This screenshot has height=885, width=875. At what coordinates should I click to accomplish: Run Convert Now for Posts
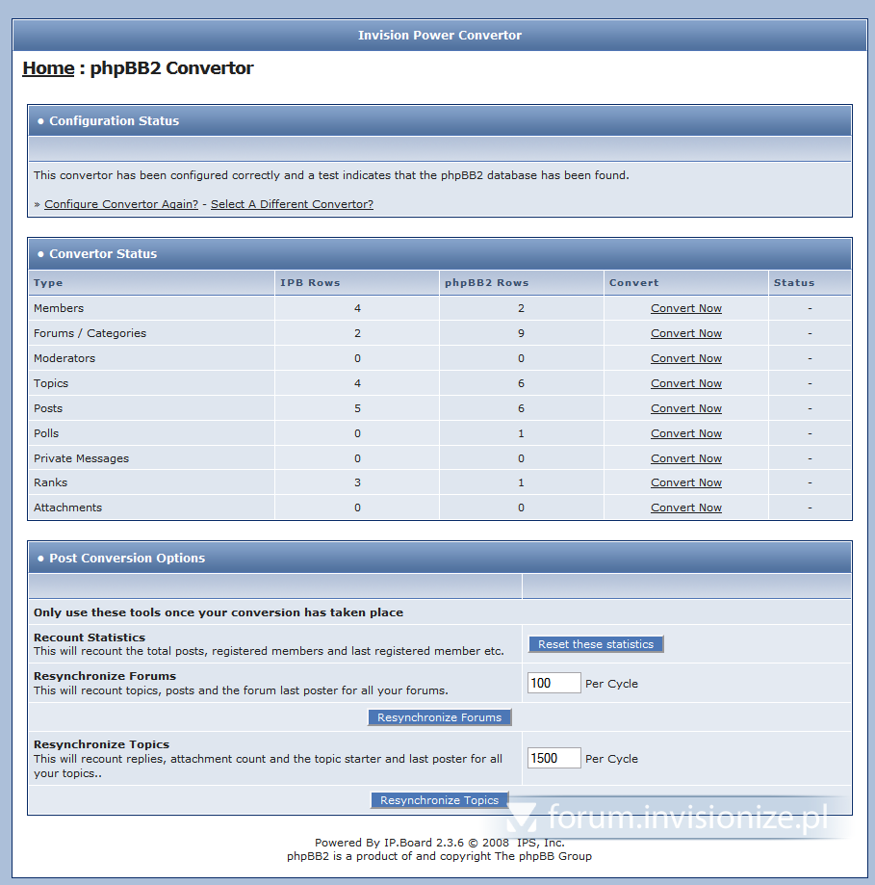click(x=685, y=408)
